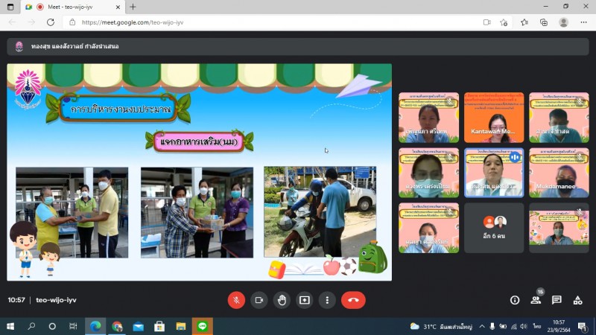The image size is (596, 335).
Task: Click the Present now screen-share icon
Action: [304, 300]
